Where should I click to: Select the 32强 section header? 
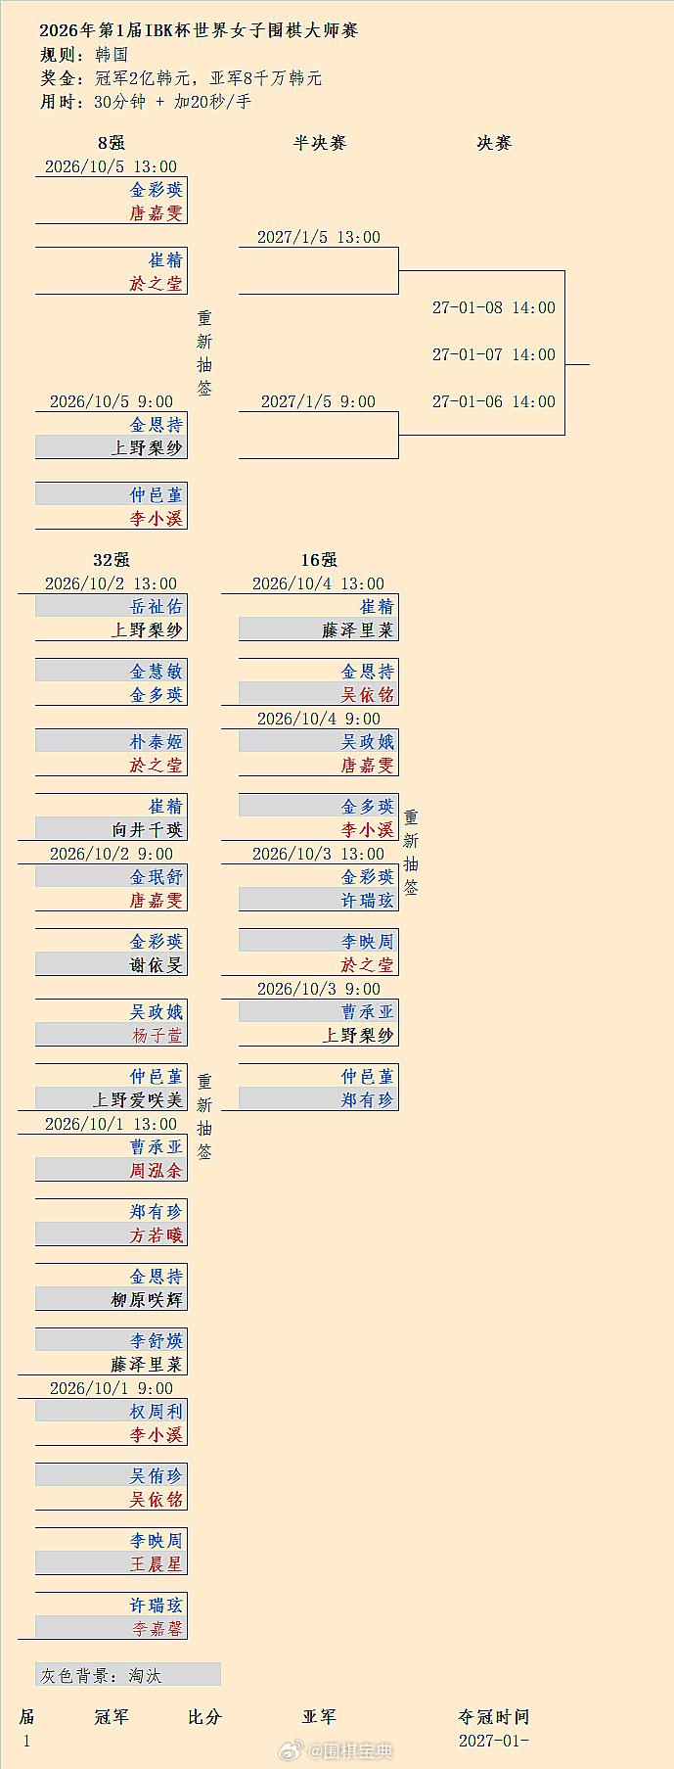coord(112,560)
